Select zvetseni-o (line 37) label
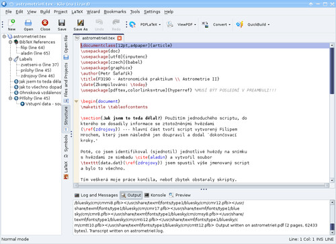 [40, 65]
